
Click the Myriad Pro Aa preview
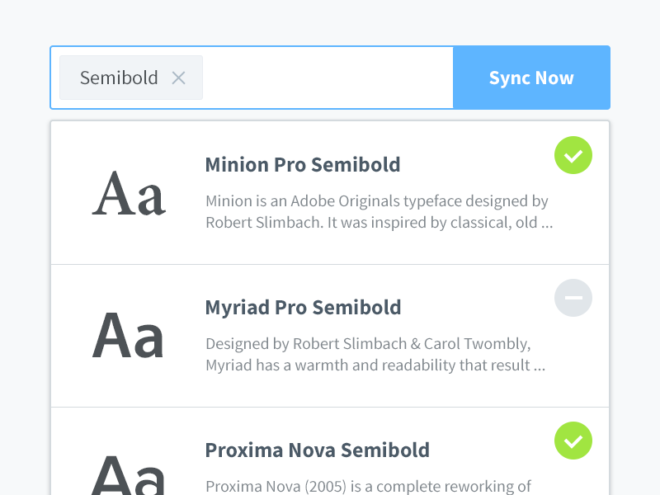(x=128, y=336)
